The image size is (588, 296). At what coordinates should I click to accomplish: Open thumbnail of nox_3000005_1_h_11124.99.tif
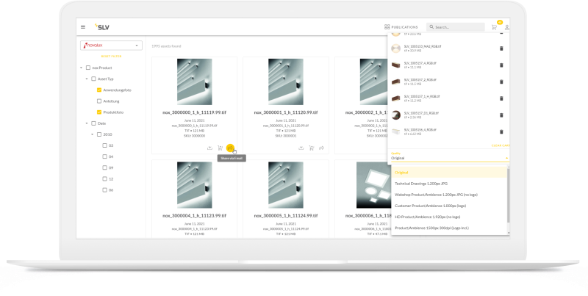286,185
